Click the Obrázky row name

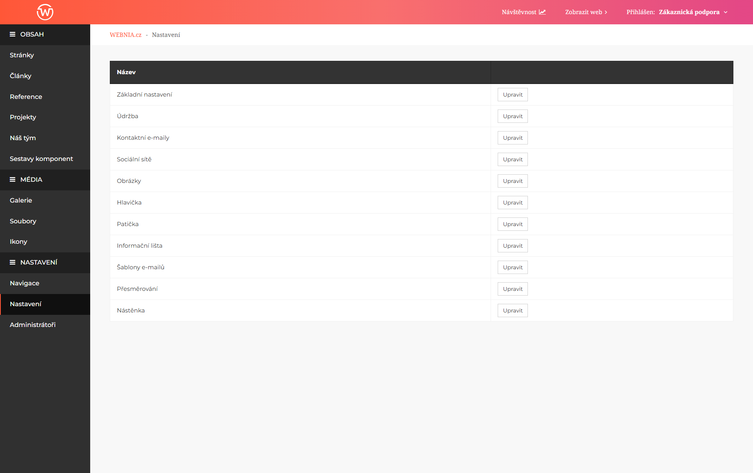pos(129,181)
